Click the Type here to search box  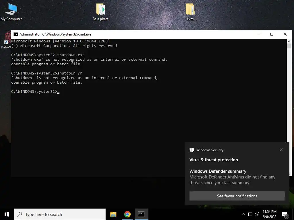click(60, 214)
